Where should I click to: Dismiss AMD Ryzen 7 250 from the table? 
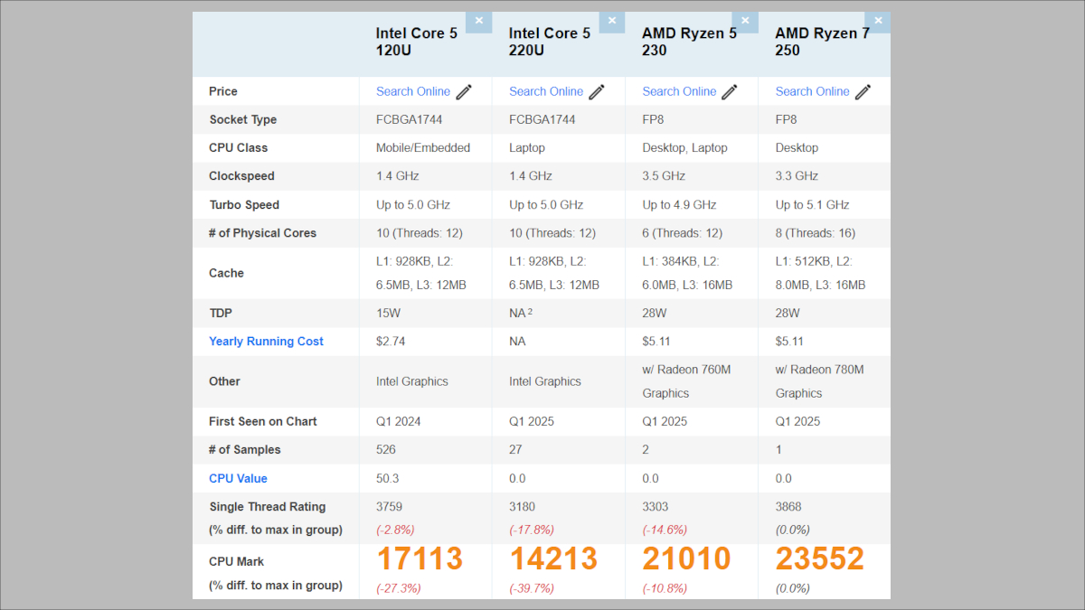pos(877,19)
